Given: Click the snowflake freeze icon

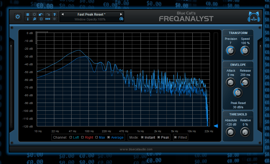Looking at the screenshot, I should coord(54,19).
